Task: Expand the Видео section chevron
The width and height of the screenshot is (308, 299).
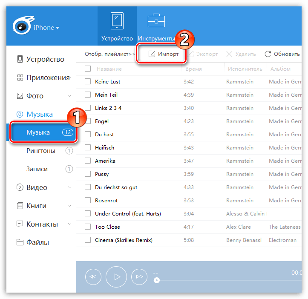Action: (69, 187)
